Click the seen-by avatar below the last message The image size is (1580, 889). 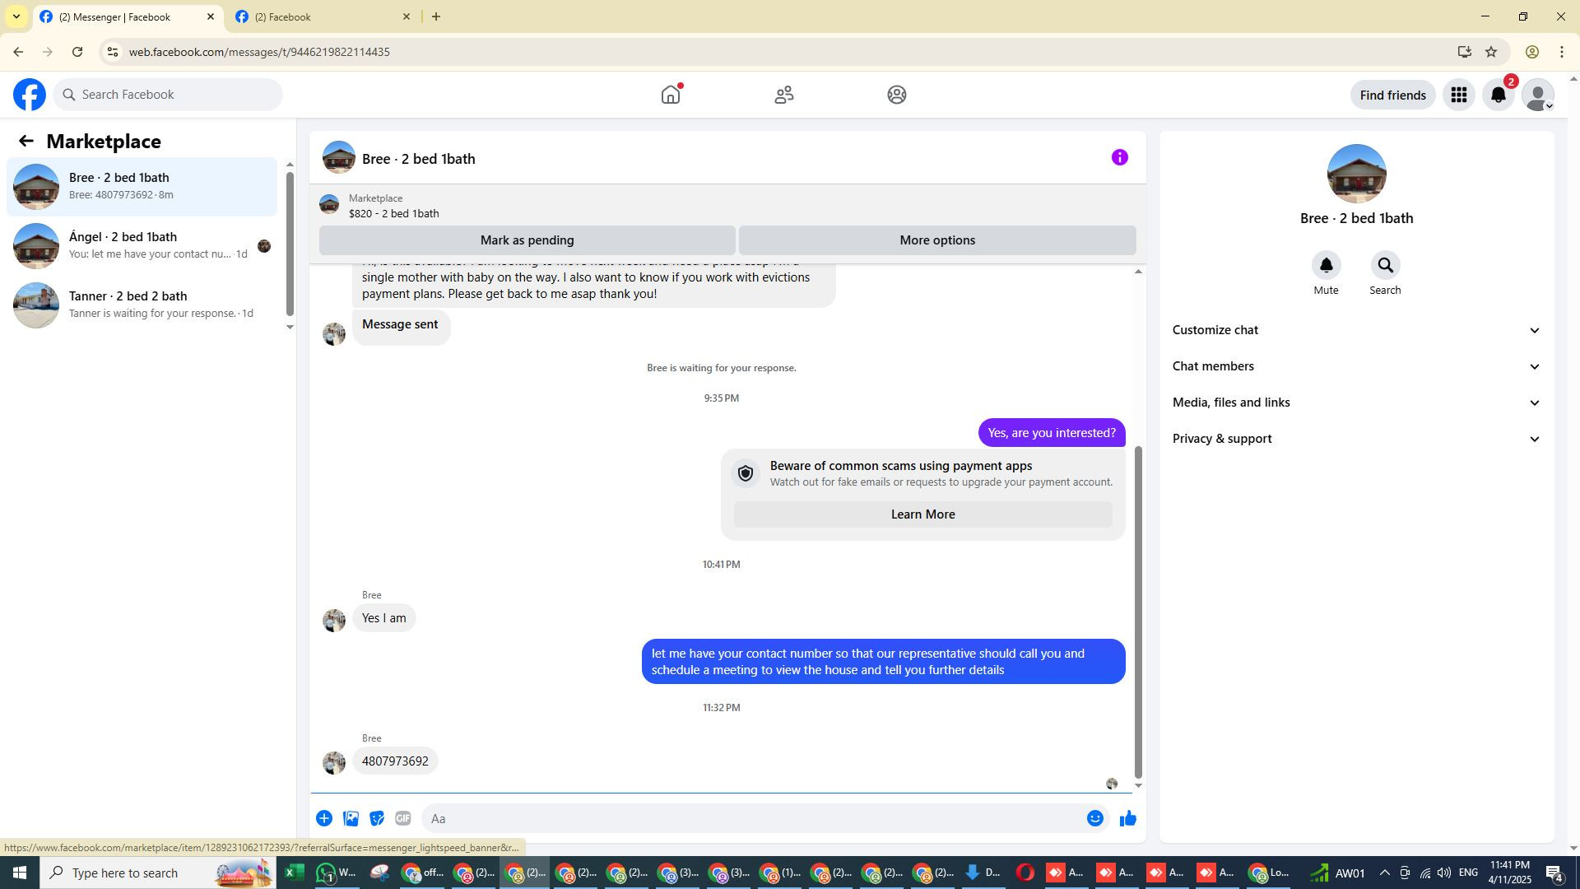tap(1112, 784)
